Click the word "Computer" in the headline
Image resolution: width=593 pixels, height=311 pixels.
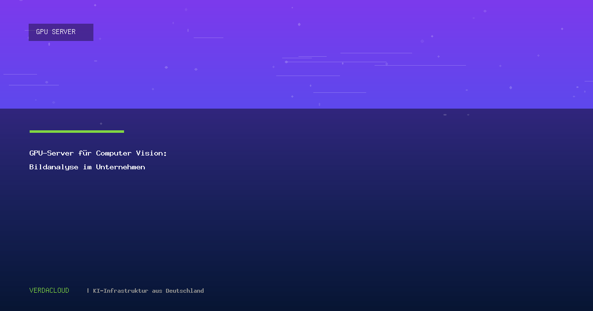(114, 154)
